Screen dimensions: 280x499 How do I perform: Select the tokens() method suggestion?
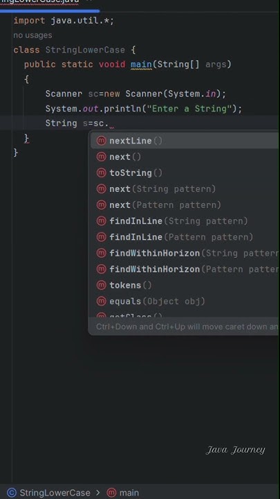click(x=185, y=285)
